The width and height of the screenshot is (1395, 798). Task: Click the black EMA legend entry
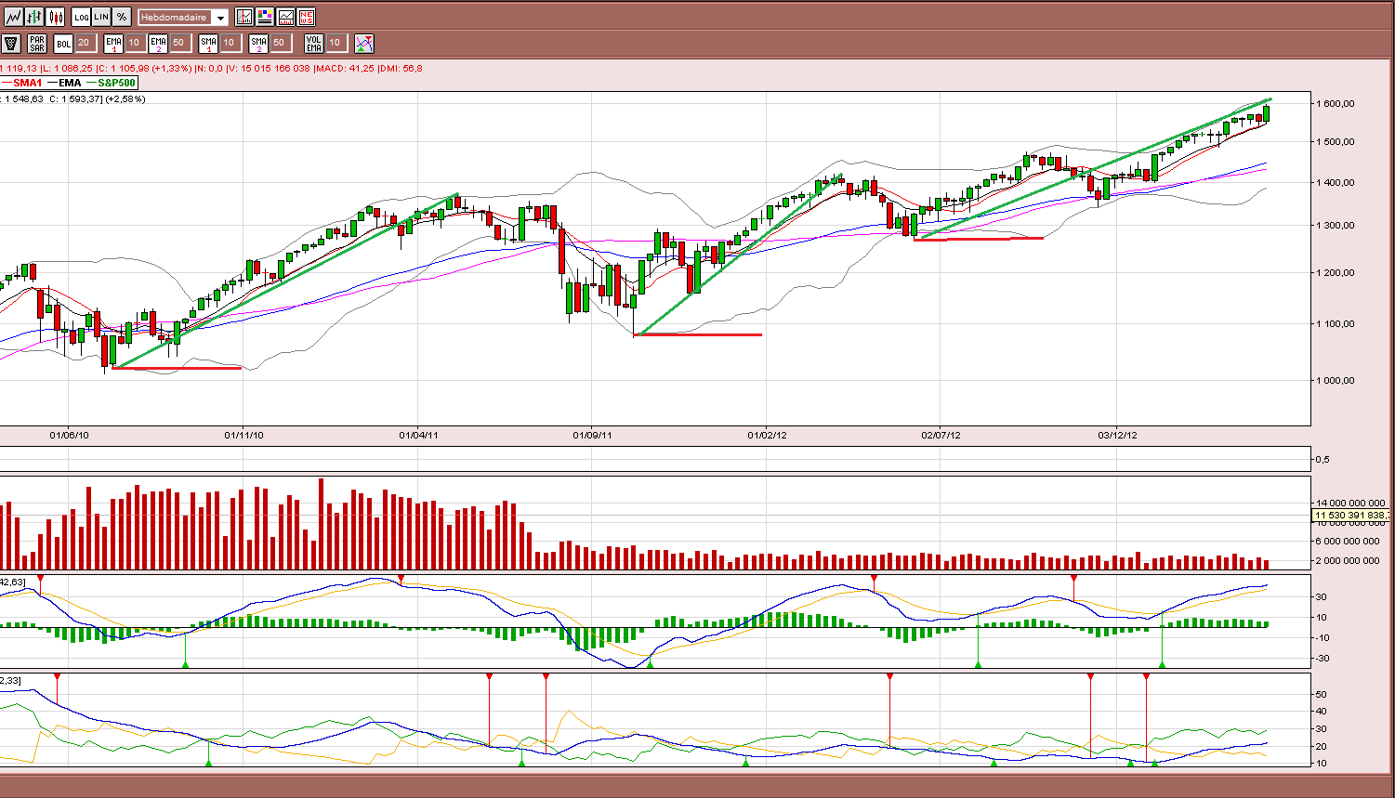tap(65, 84)
